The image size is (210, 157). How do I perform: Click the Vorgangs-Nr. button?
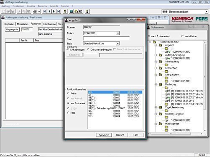[12, 29]
